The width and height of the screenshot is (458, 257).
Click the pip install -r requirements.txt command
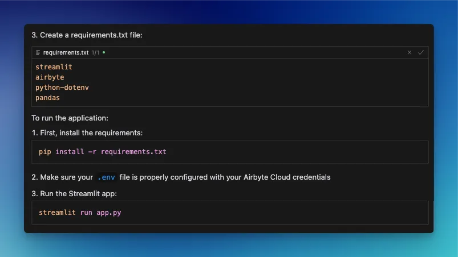[103, 152]
